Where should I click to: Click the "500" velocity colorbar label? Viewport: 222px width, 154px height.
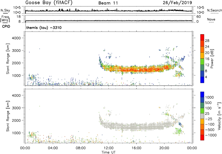click(x=208, y=103)
